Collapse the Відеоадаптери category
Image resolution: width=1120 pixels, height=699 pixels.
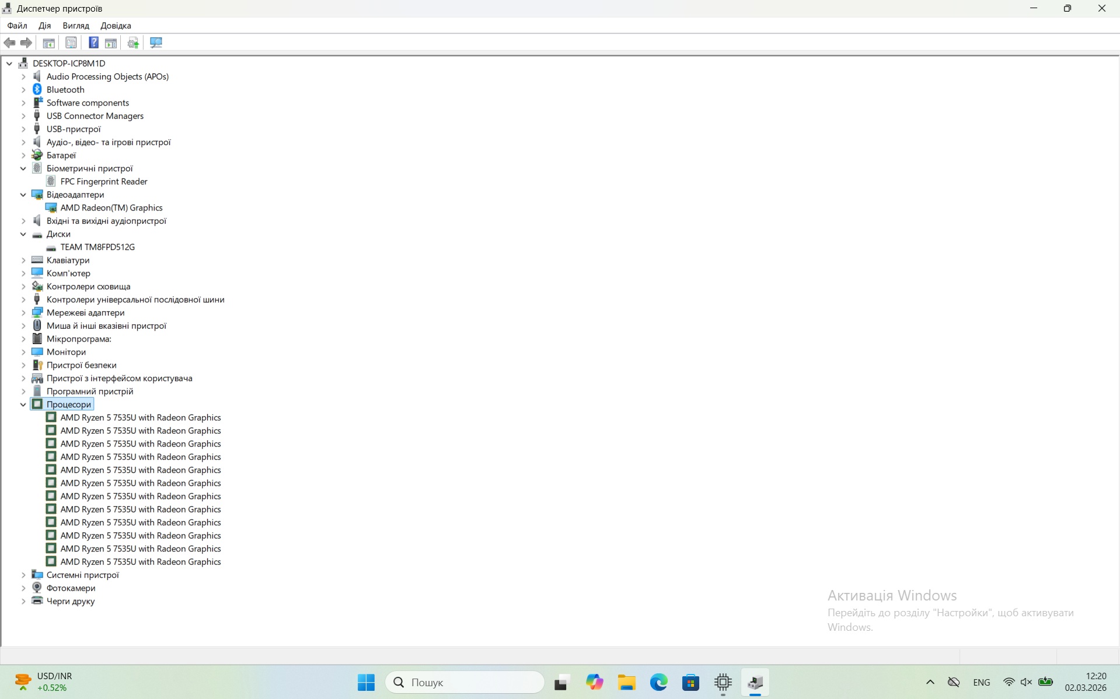click(x=23, y=195)
